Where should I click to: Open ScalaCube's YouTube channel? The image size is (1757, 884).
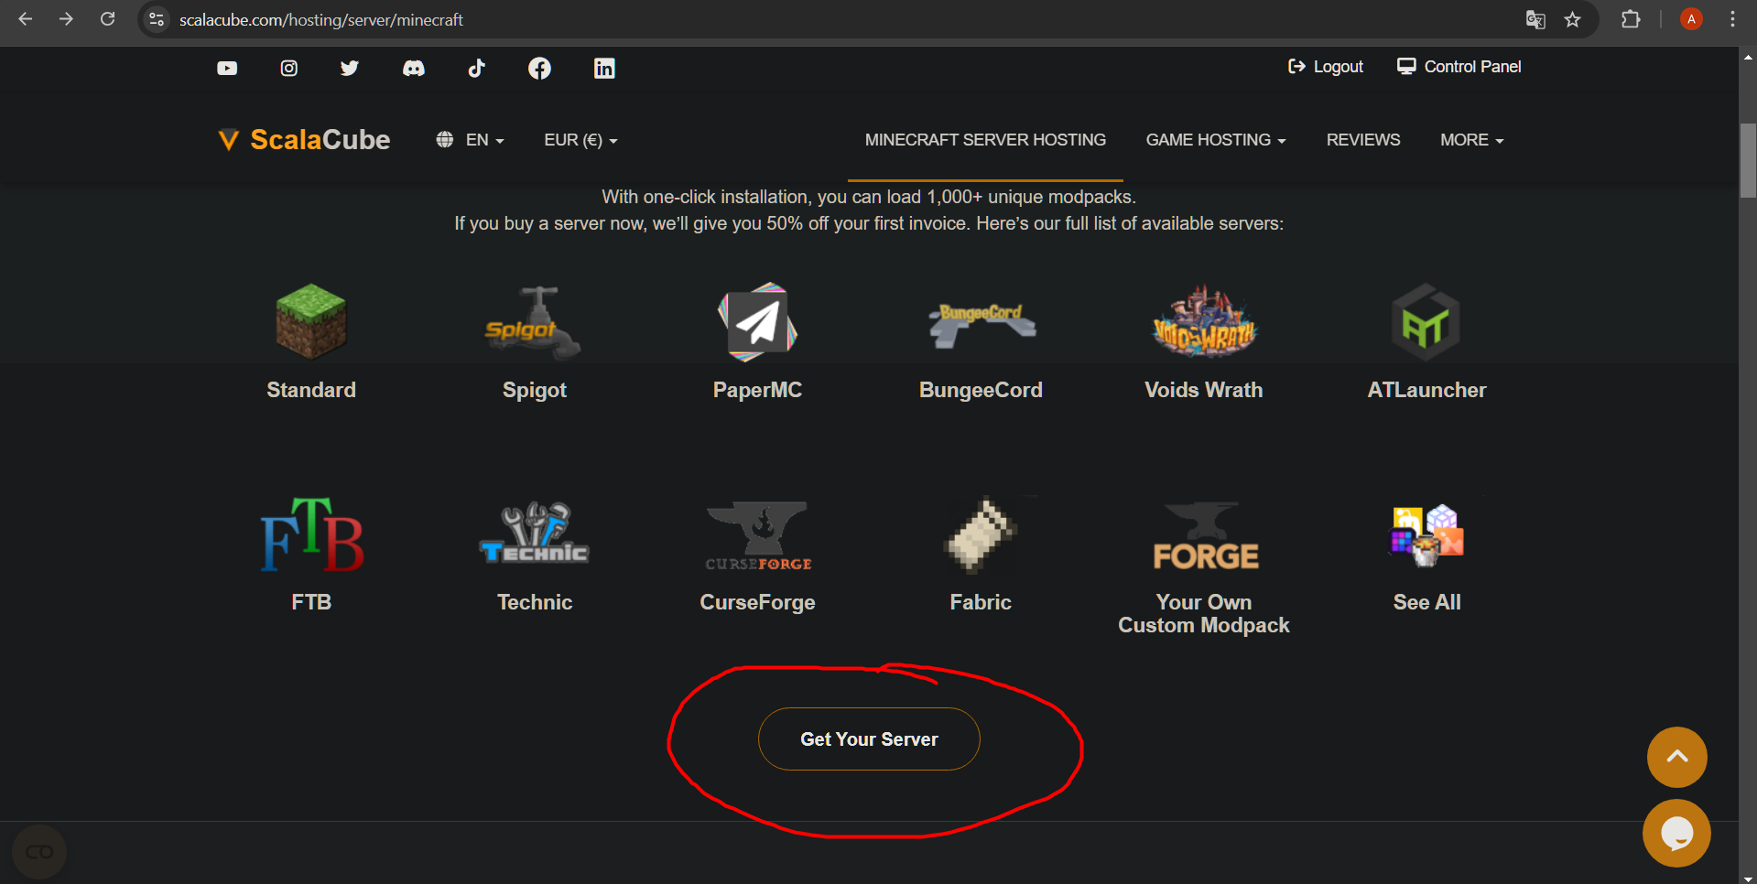tap(226, 68)
